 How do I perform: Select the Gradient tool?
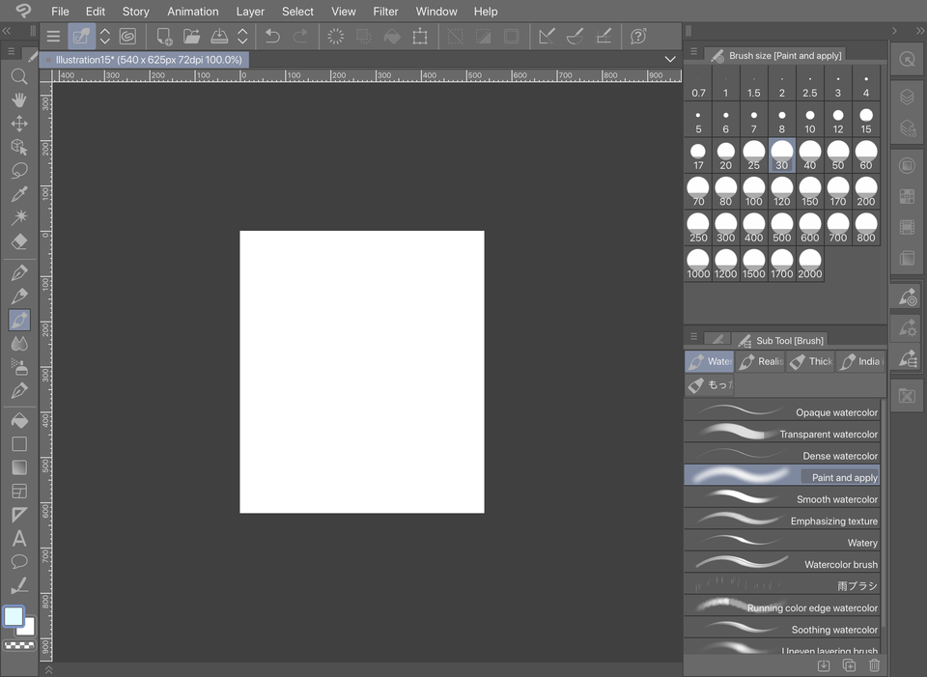[19, 467]
